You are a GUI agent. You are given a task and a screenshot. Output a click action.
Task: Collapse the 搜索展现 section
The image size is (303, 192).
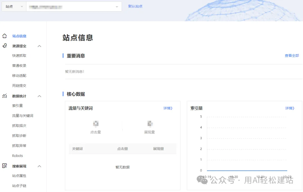click(40, 166)
